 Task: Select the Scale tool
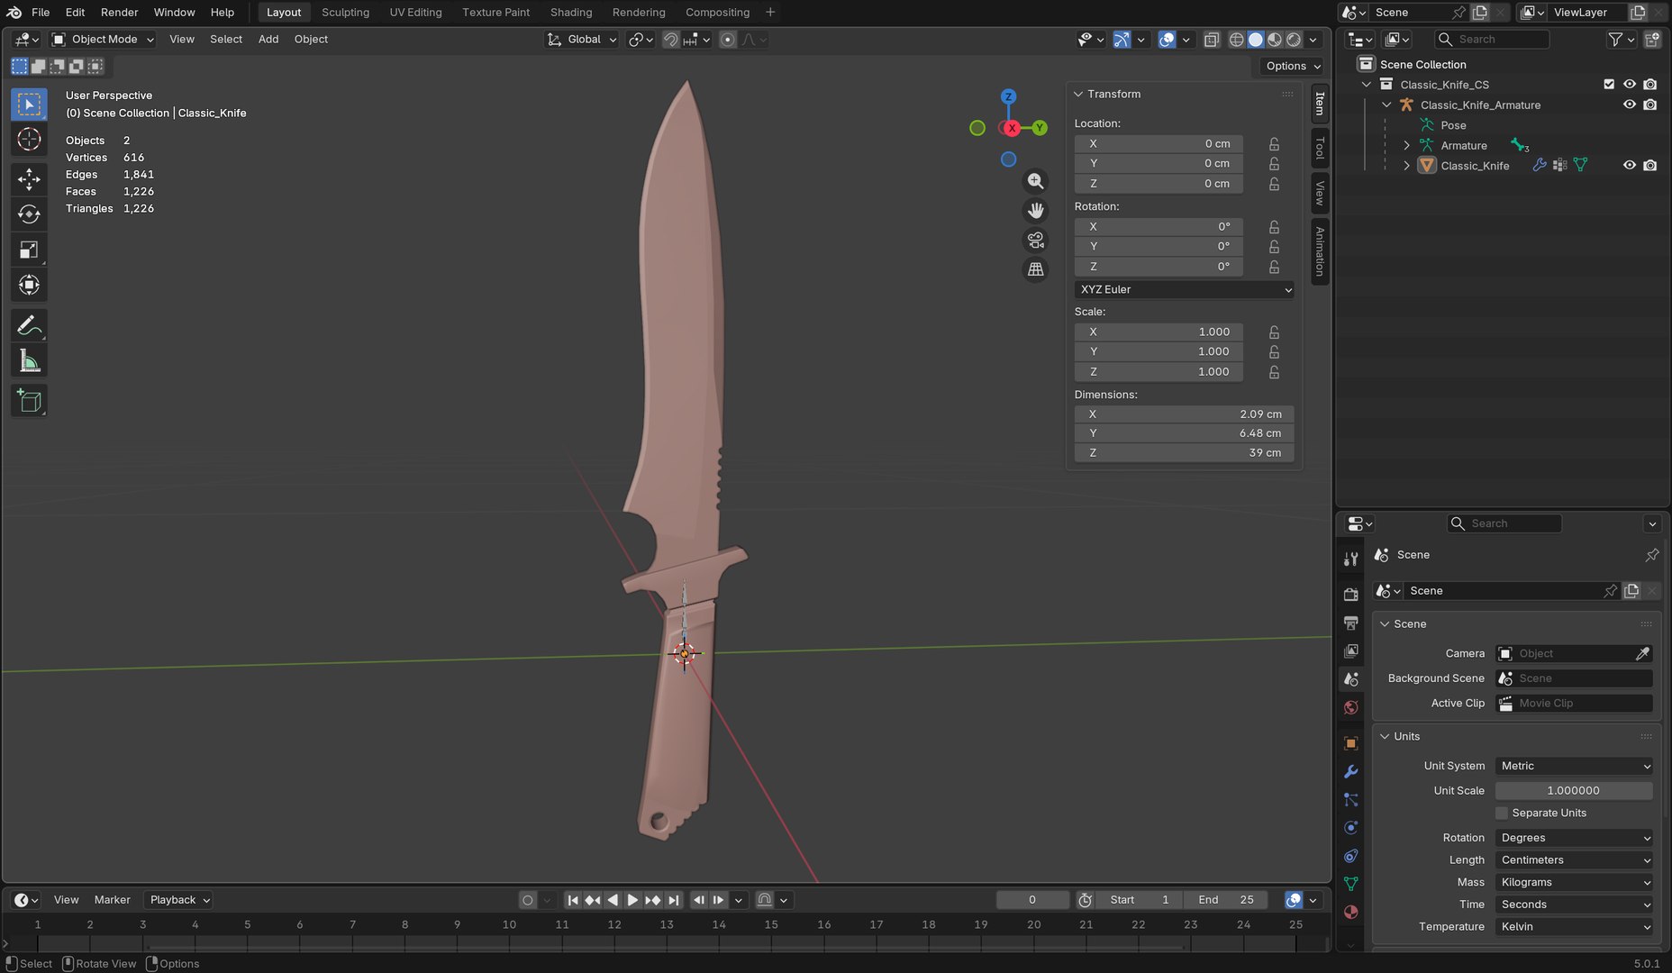click(29, 250)
